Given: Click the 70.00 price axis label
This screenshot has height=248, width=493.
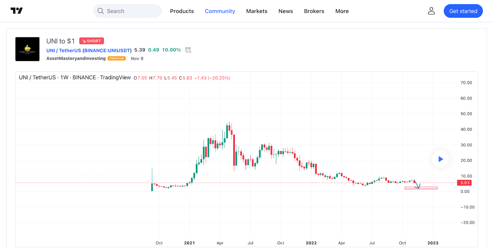Looking at the screenshot, I should [x=466, y=83].
